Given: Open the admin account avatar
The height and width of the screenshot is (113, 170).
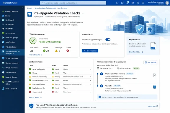Looking at the screenshot, I should 167,3.
